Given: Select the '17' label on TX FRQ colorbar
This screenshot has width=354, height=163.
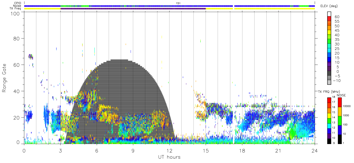Looking at the screenshot, I should pyautogui.click(x=333, y=102).
